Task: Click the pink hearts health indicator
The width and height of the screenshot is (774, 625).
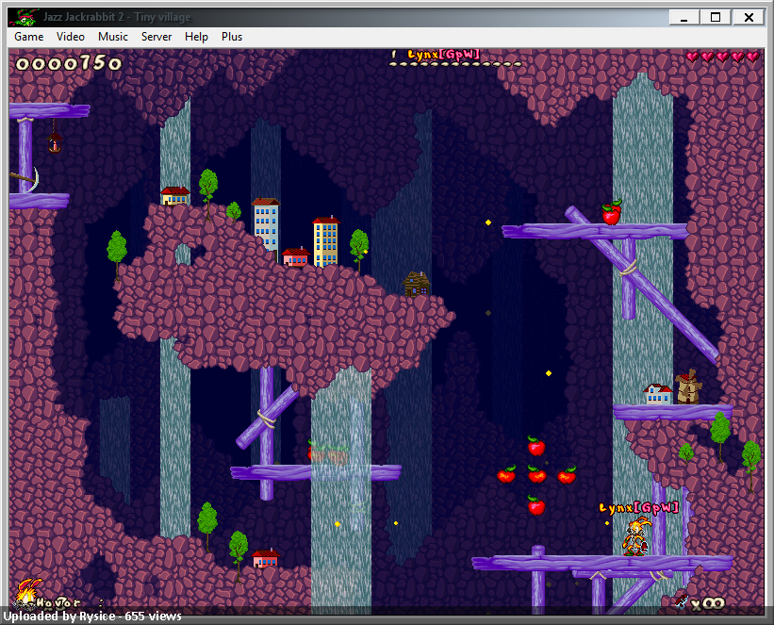Action: point(722,57)
